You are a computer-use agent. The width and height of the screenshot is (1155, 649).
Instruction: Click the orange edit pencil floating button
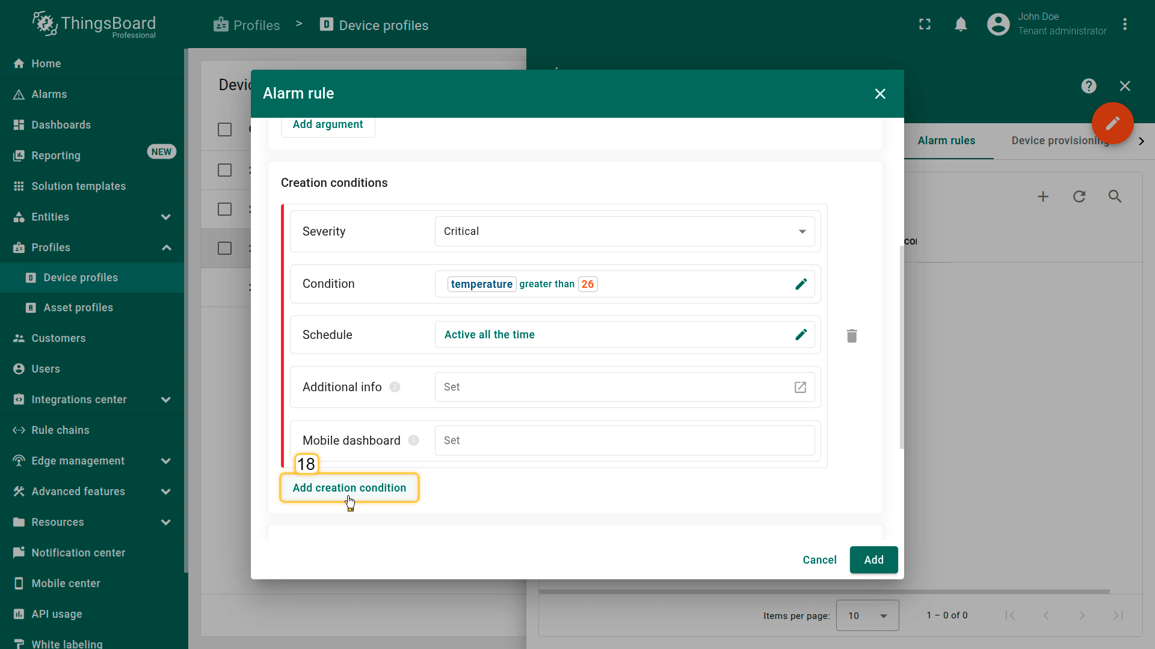coord(1112,123)
